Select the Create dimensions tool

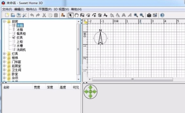click(x=100, y=15)
